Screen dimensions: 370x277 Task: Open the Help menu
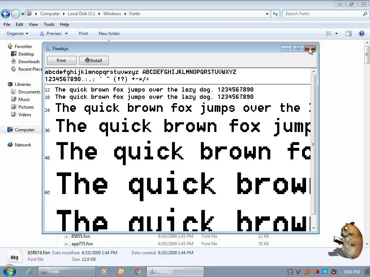coord(64,25)
